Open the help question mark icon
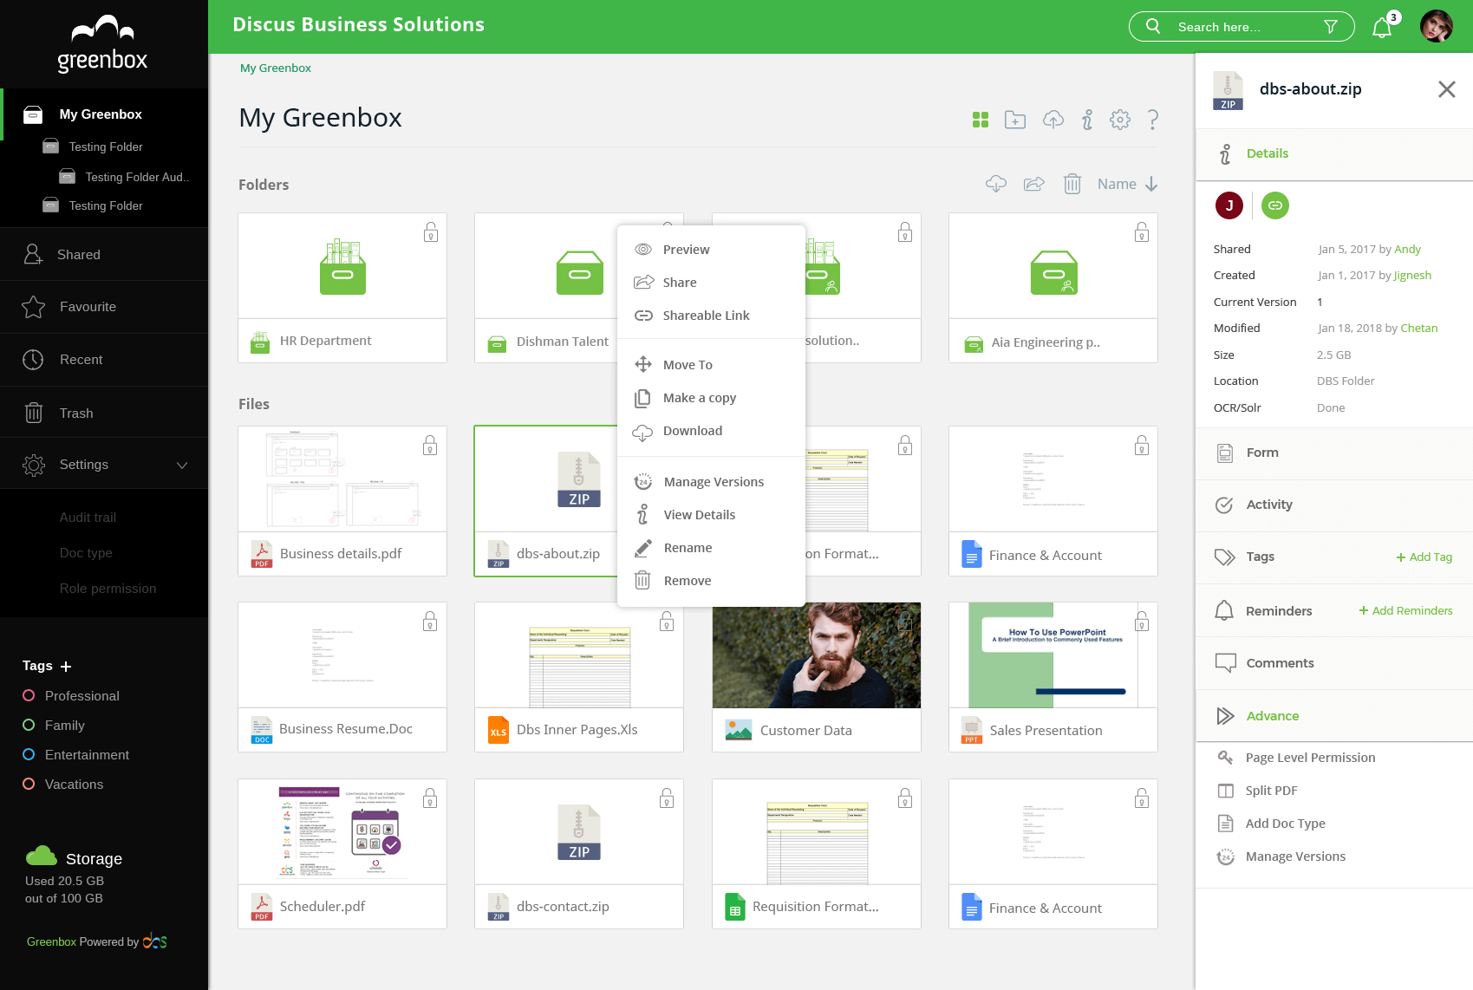Image resolution: width=1473 pixels, height=990 pixels. click(x=1153, y=120)
